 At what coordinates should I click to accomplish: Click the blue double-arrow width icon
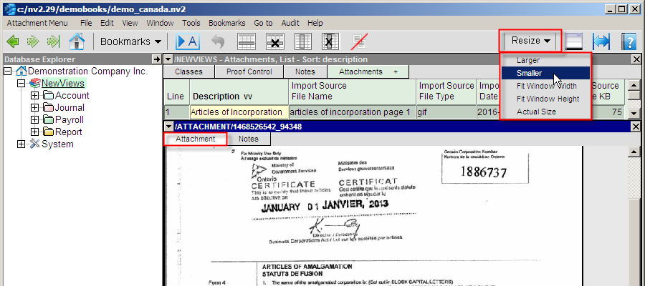(x=601, y=41)
